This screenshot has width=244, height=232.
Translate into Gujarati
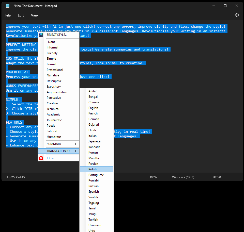click(x=97, y=125)
